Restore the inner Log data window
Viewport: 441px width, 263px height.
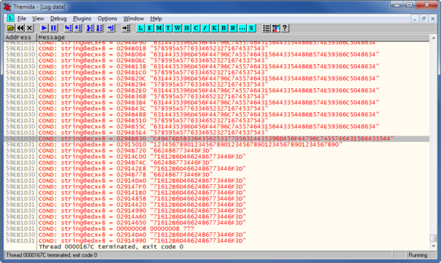pyautogui.click(x=423, y=19)
